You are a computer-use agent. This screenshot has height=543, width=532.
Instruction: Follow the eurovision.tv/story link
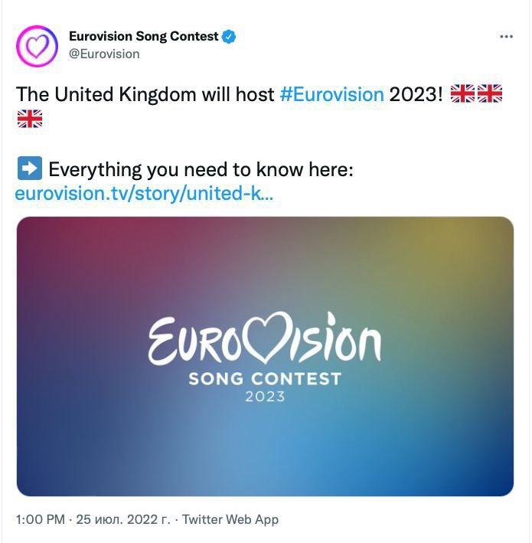pos(144,193)
